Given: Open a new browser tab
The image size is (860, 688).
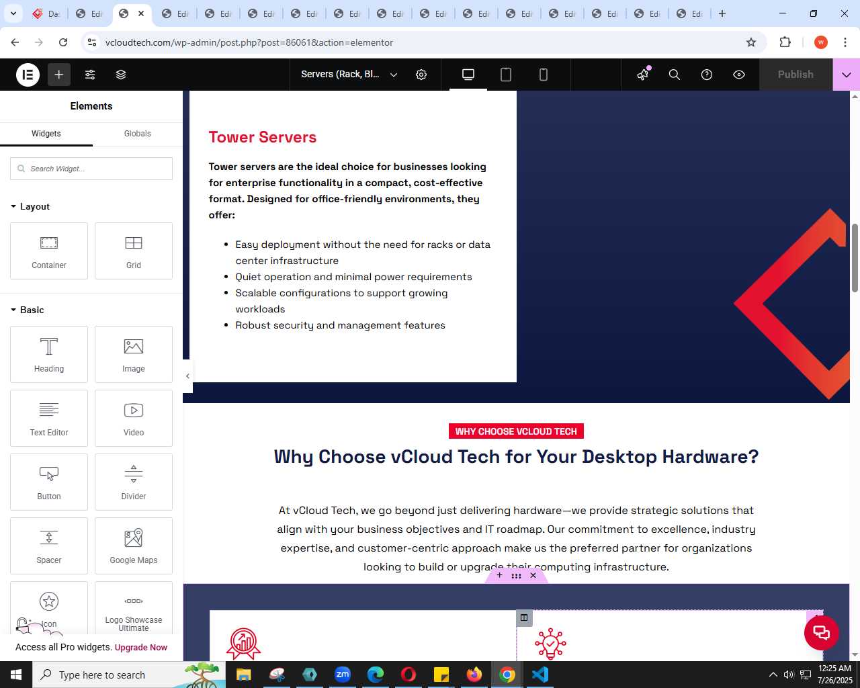Looking at the screenshot, I should 722,13.
